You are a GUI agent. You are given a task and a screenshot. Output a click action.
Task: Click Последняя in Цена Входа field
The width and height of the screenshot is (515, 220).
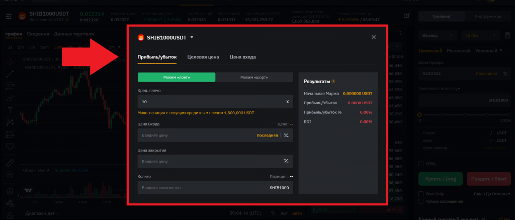tap(267, 135)
